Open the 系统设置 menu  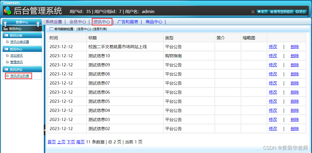coord(54,22)
